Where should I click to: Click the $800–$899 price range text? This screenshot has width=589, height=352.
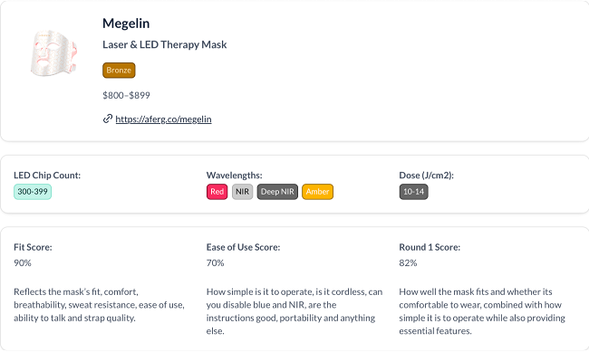click(x=126, y=95)
